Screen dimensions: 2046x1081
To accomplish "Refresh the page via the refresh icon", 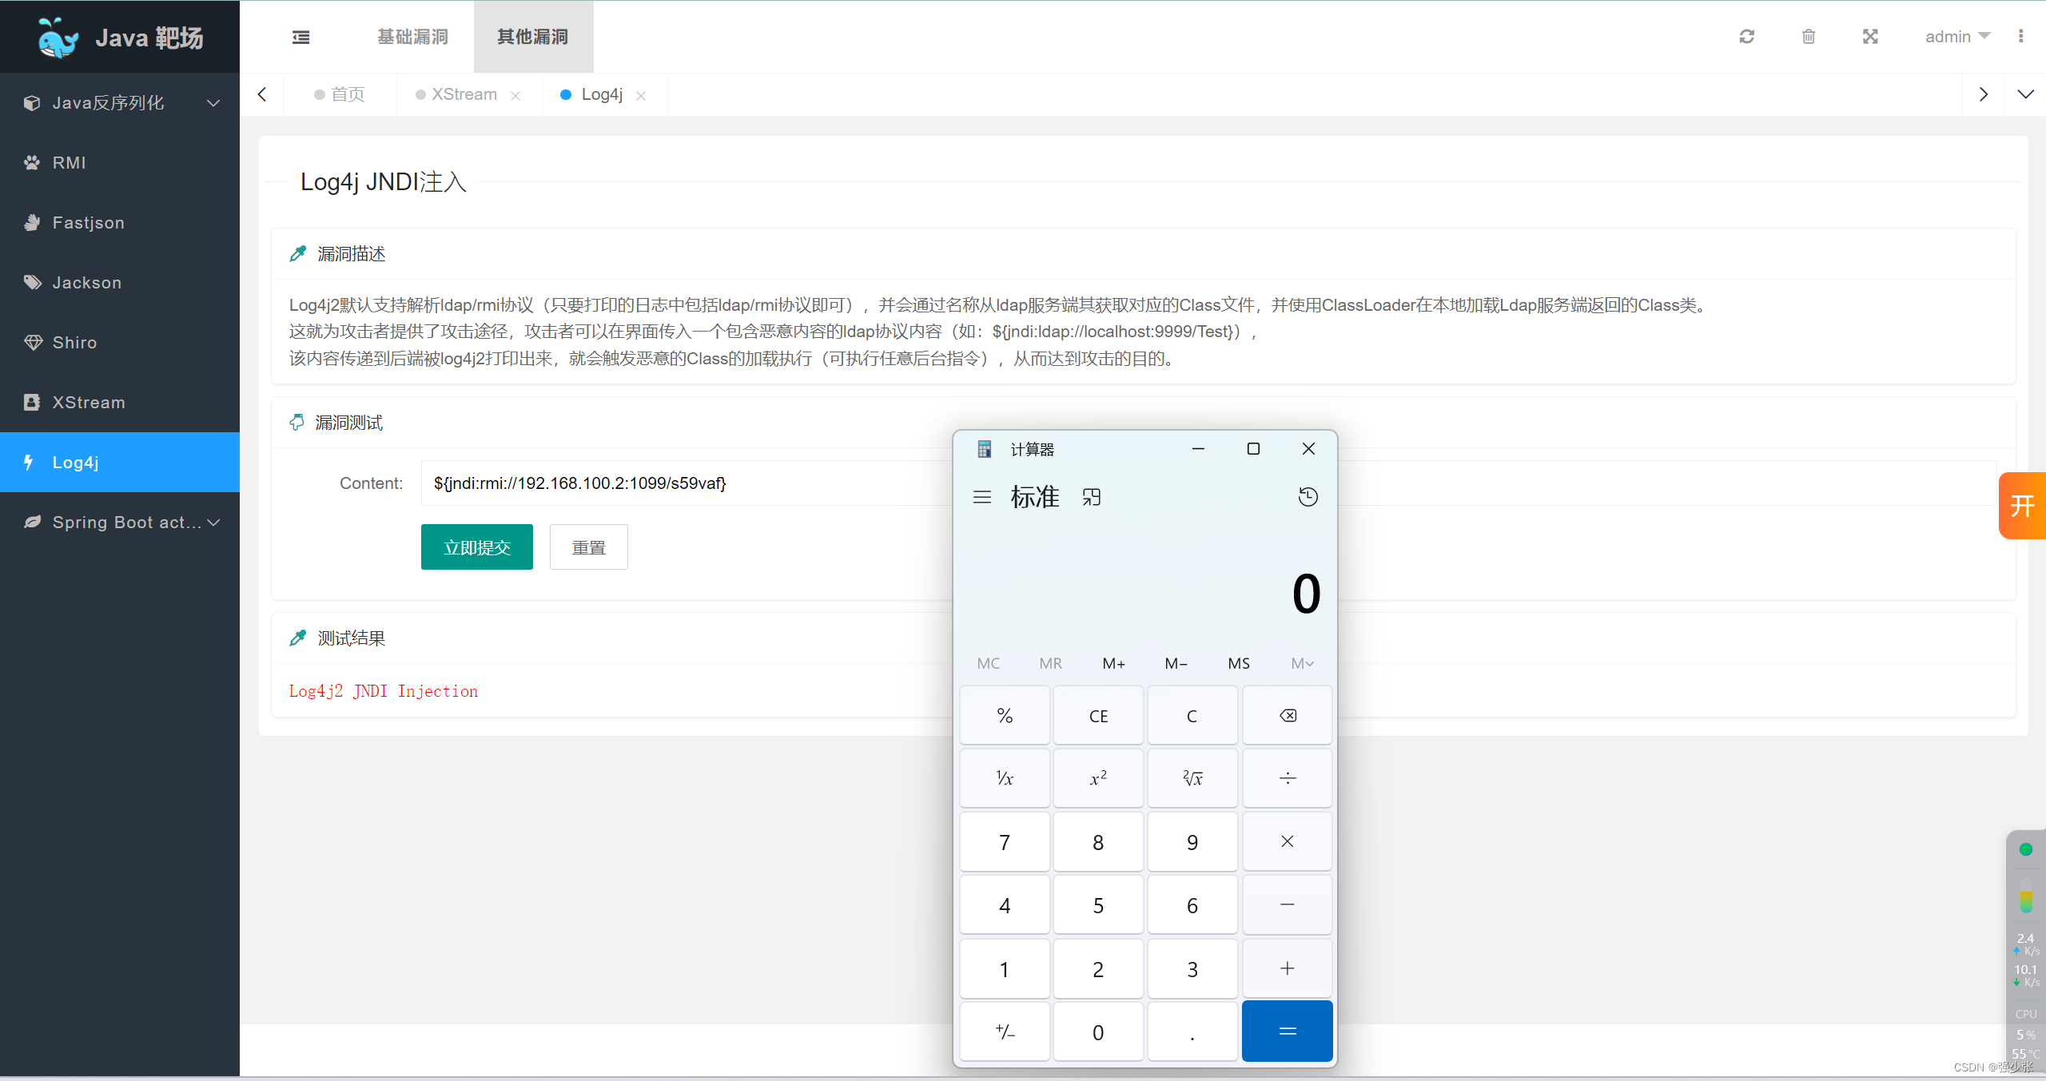I will (1747, 37).
